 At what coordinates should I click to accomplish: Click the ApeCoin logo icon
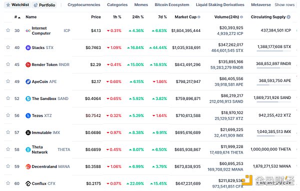click(28, 81)
